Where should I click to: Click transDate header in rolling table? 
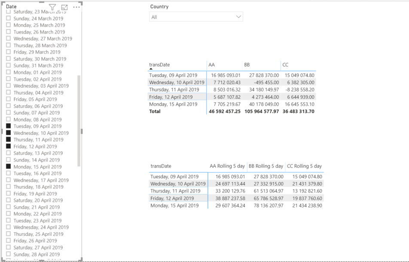click(161, 166)
